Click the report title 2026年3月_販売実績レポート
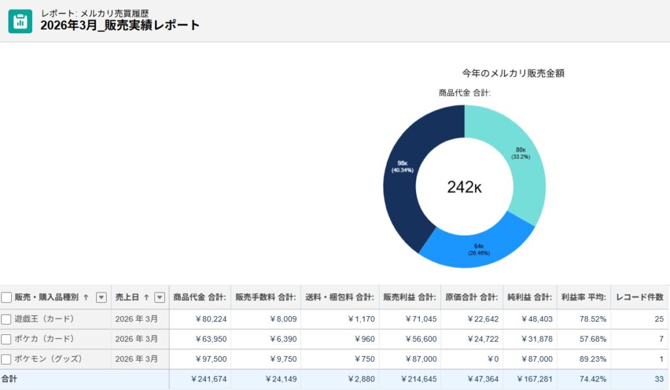The width and height of the screenshot is (670, 390). click(118, 25)
